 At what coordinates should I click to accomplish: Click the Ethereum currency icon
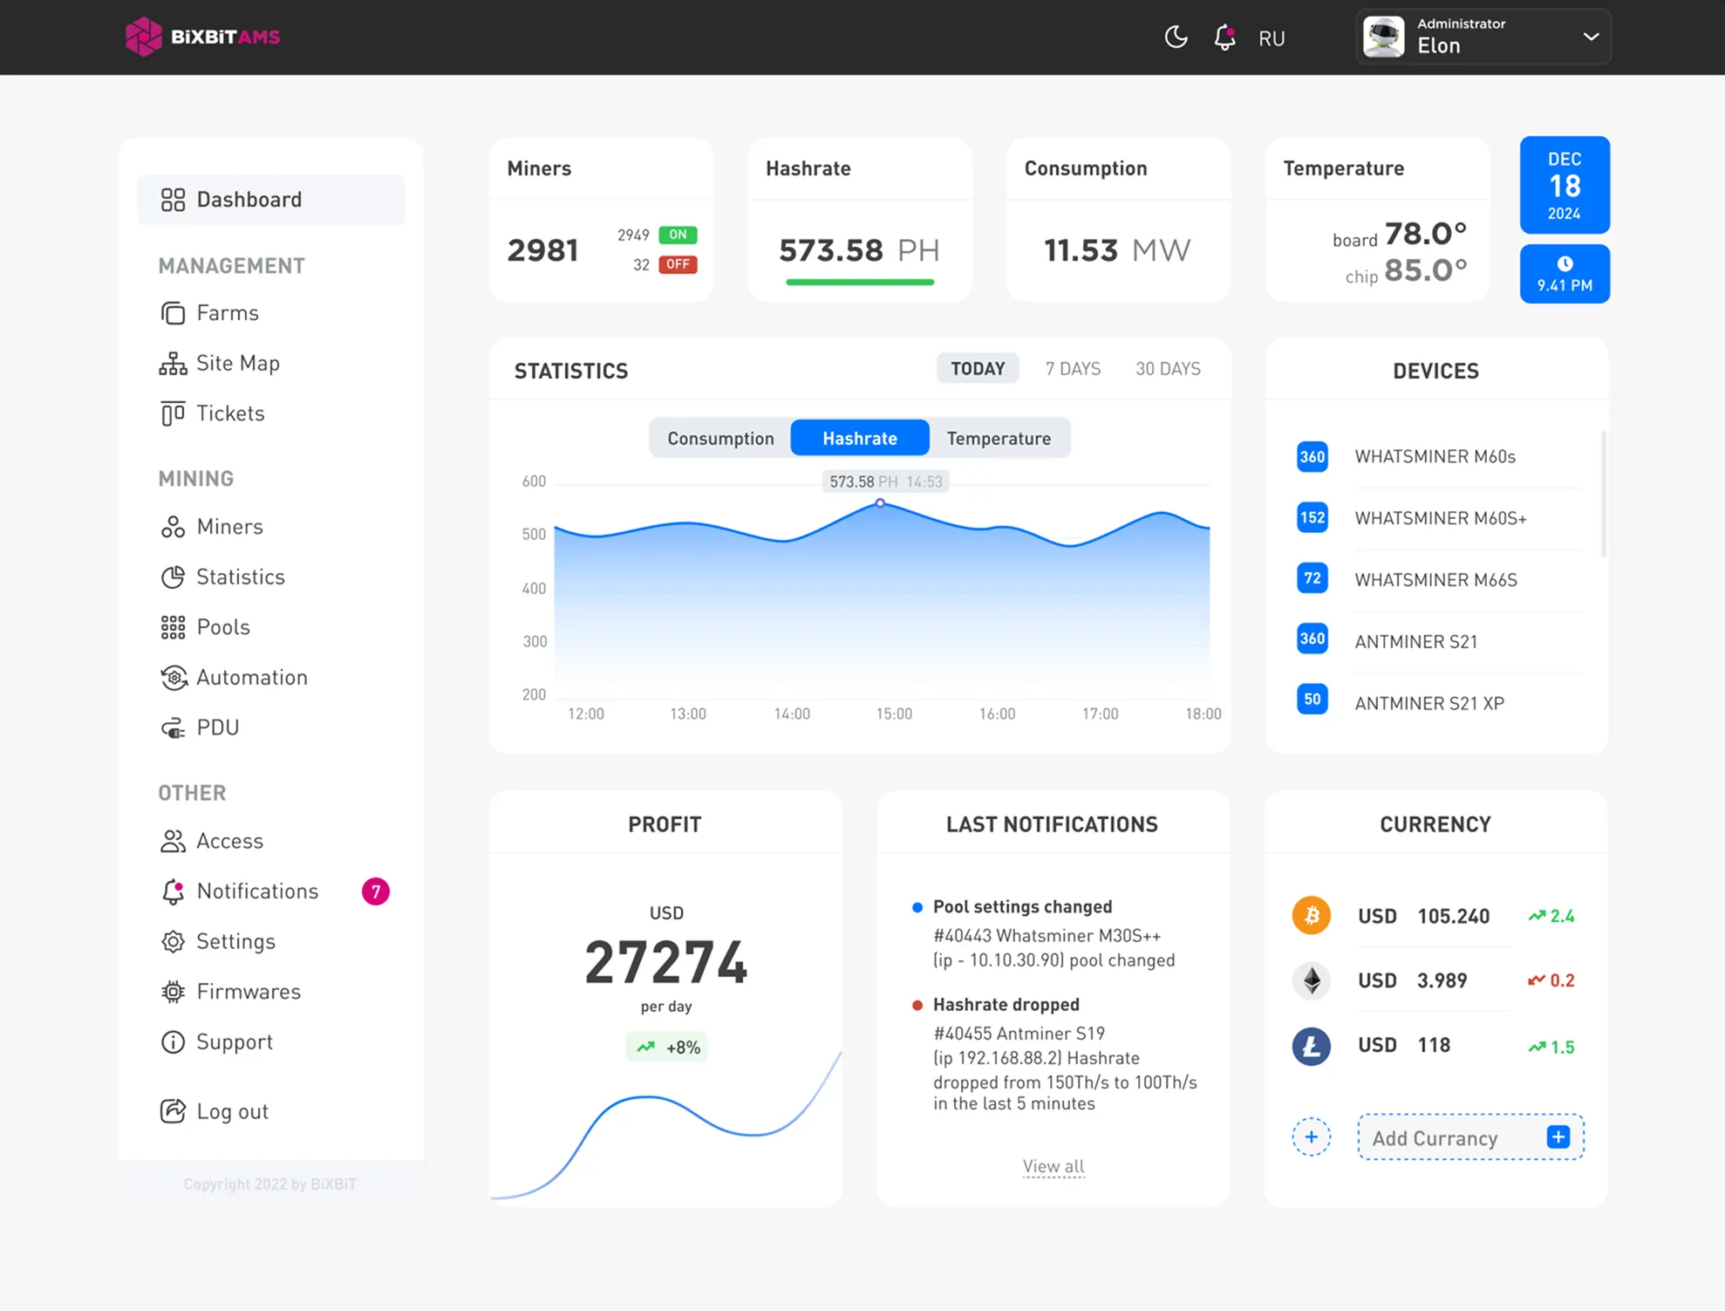click(x=1311, y=980)
